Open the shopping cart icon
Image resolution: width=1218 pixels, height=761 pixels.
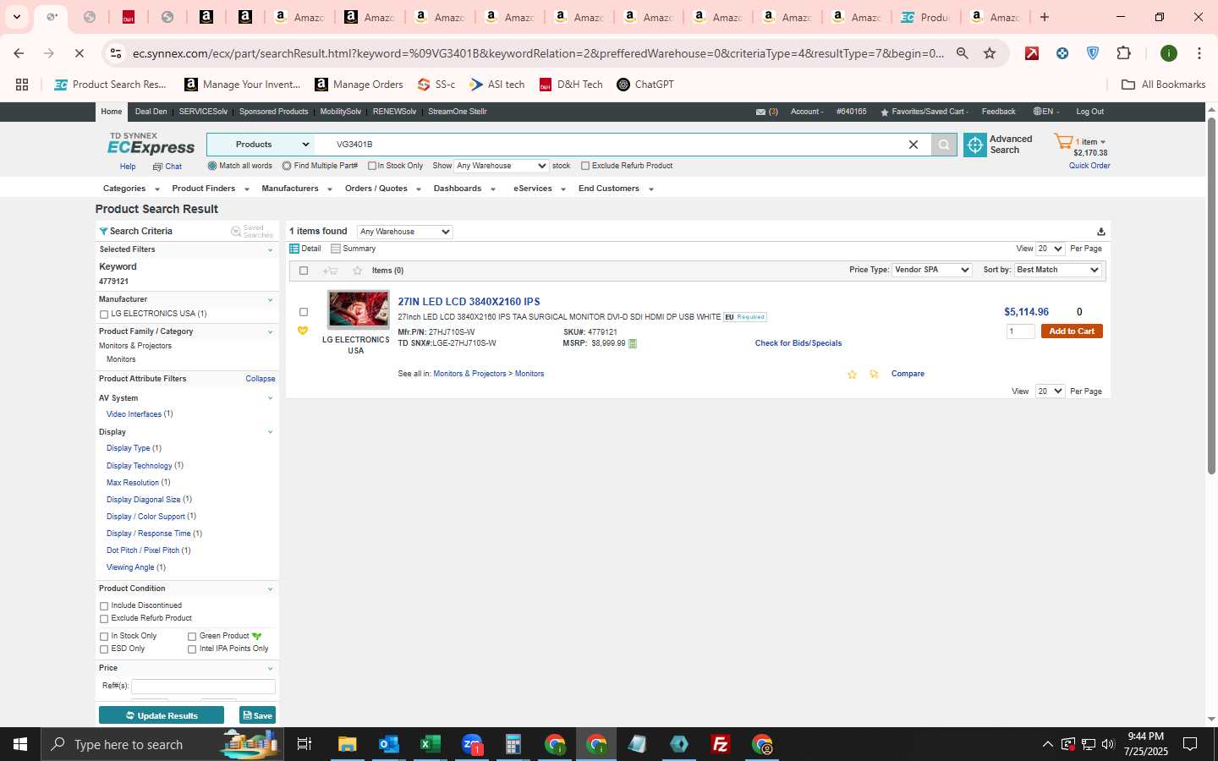1062,141
